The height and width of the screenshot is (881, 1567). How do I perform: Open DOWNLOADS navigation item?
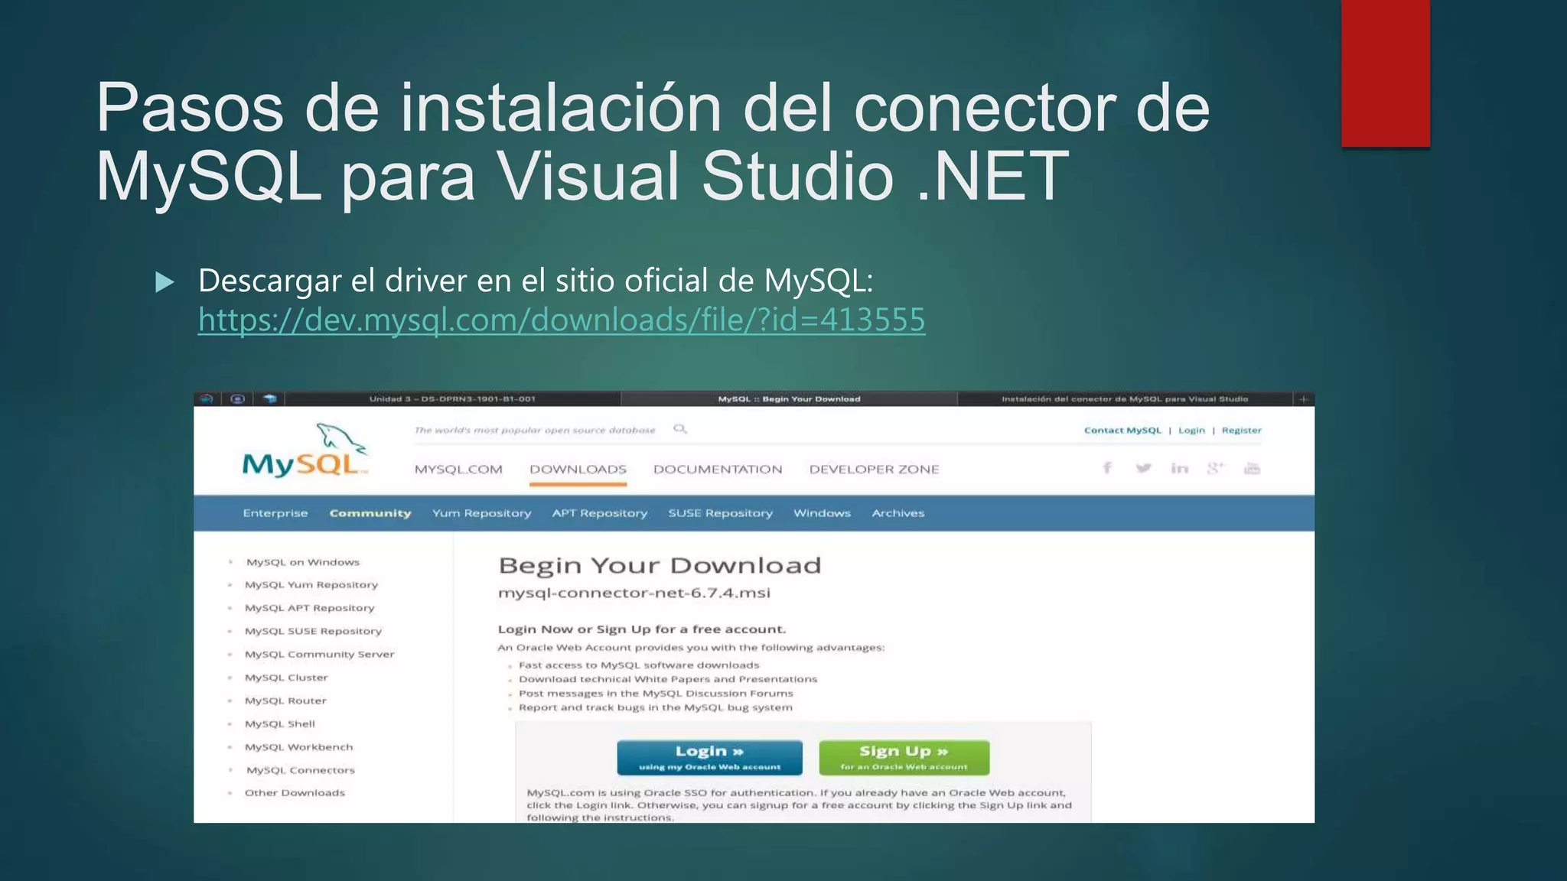click(578, 469)
